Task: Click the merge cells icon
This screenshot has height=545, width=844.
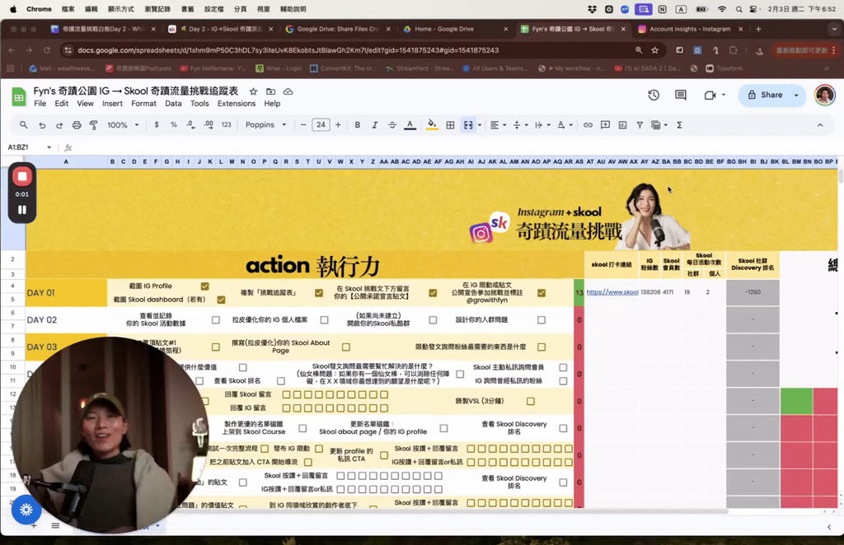Action: click(x=468, y=124)
